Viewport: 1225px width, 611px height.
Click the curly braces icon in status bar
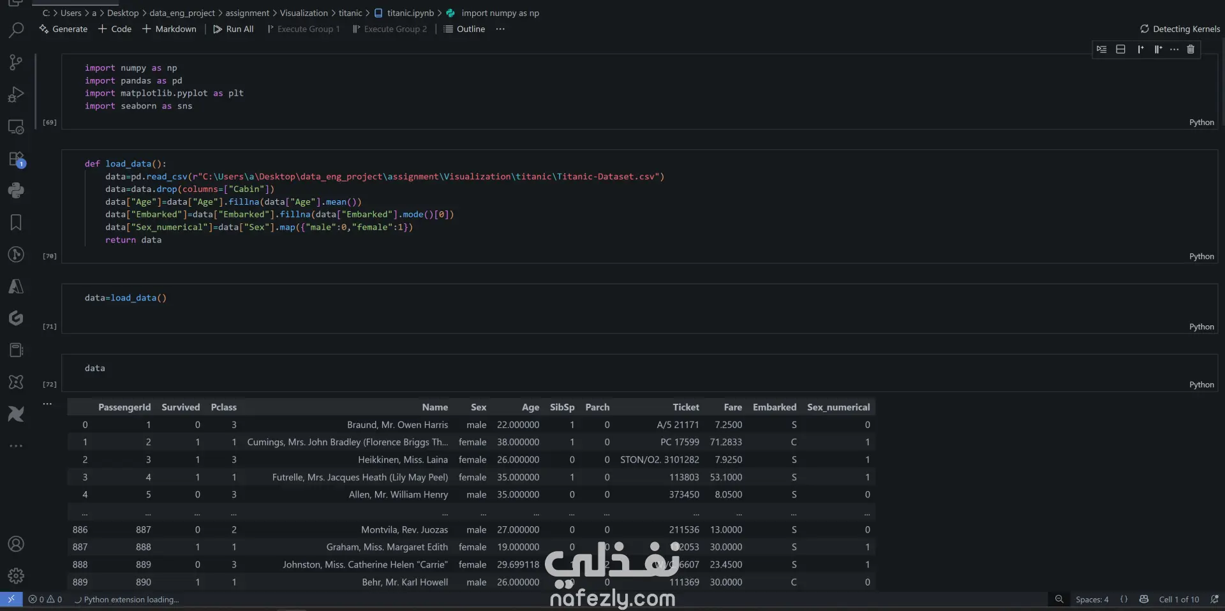point(1124,599)
